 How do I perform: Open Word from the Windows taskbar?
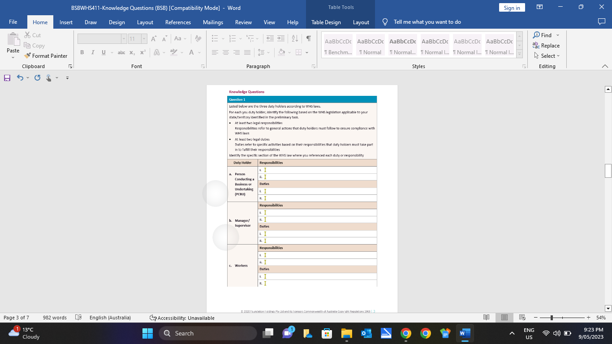(x=465, y=333)
